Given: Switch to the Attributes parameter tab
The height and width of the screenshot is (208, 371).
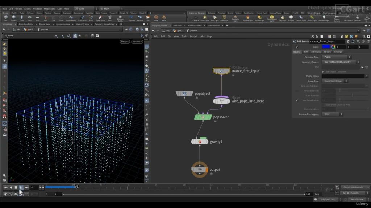Looking at the screenshot, I should coord(316,52).
